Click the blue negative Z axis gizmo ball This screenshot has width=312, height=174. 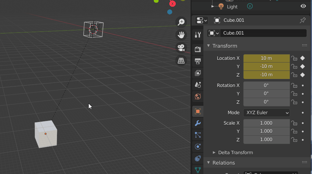pos(170,12)
